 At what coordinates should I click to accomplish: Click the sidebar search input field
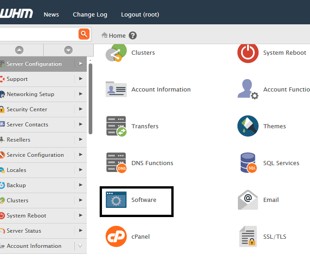[39, 34]
